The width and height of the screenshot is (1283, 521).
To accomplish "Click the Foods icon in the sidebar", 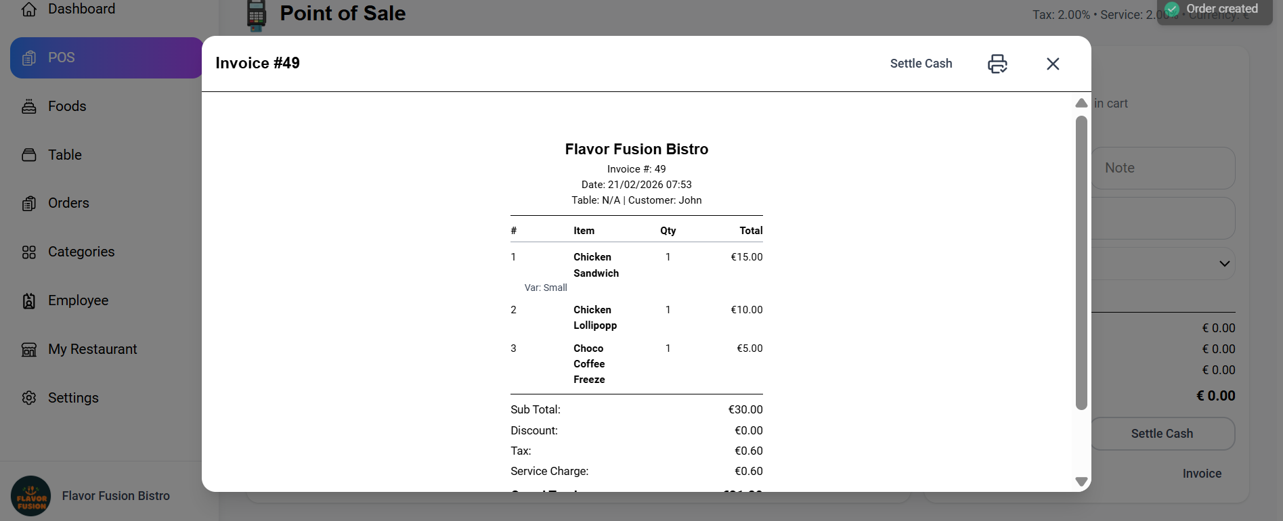I will (x=28, y=106).
